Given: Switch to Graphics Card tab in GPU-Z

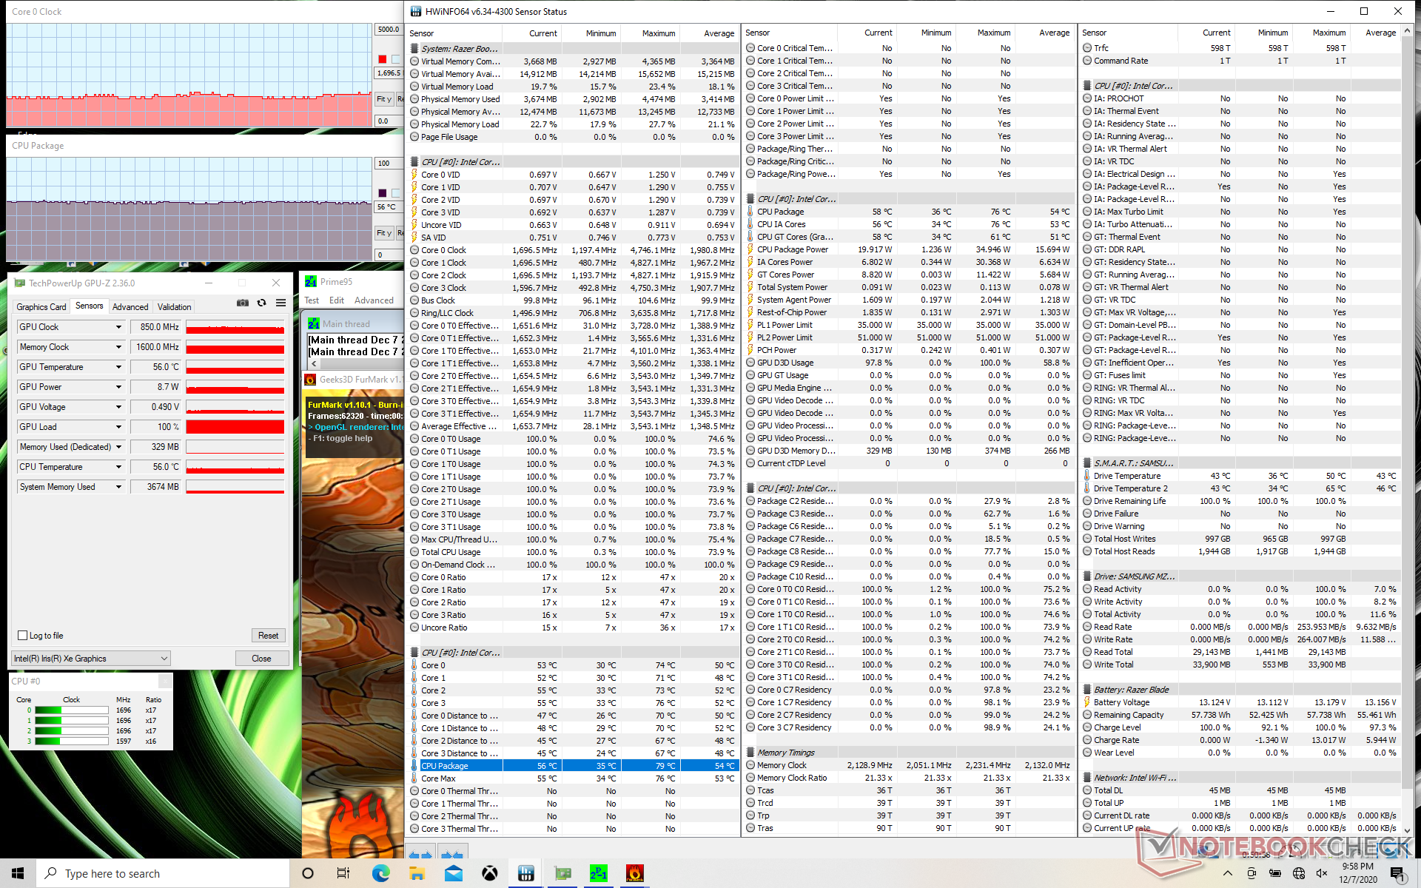Looking at the screenshot, I should (41, 306).
